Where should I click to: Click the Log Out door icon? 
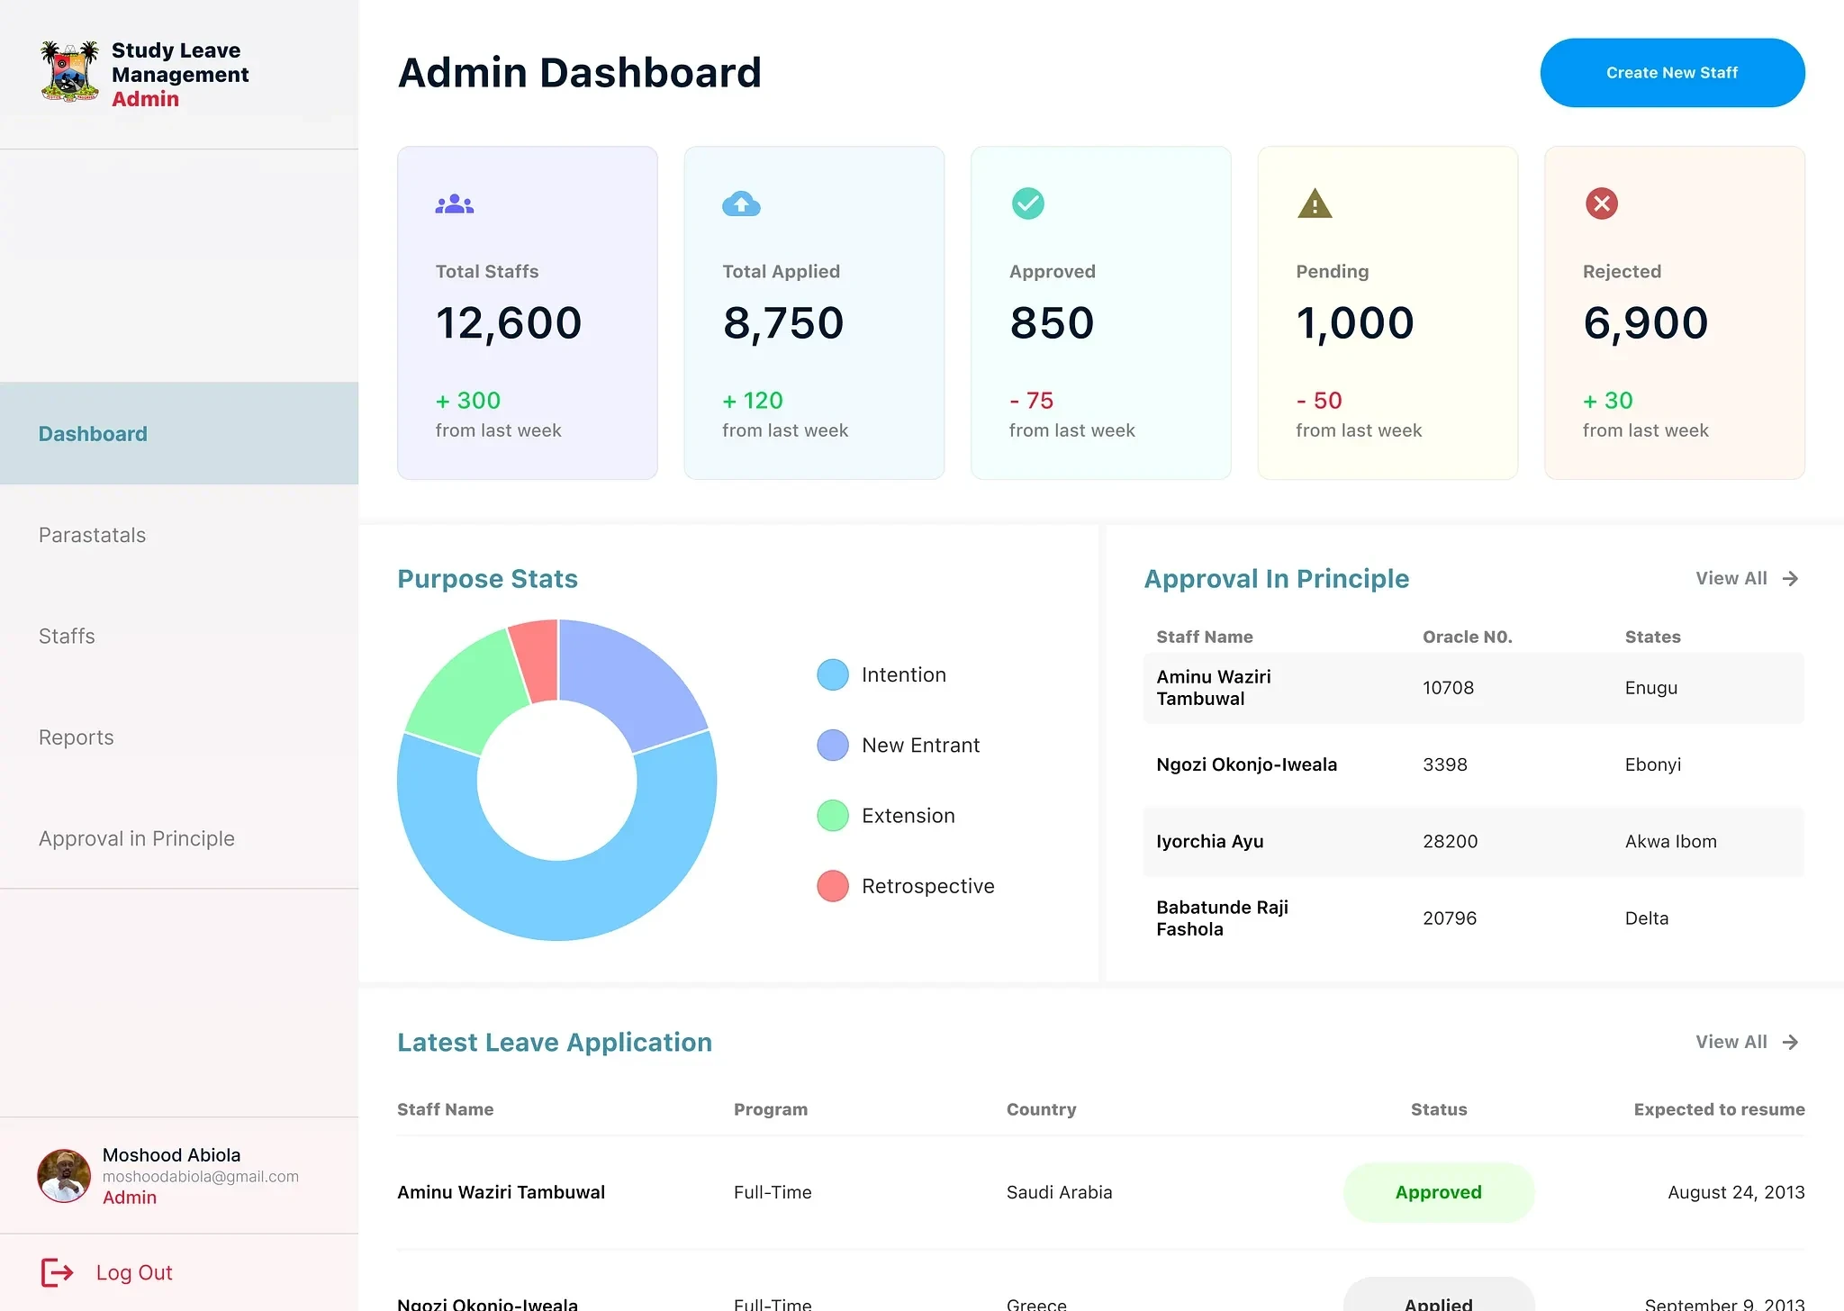(58, 1272)
